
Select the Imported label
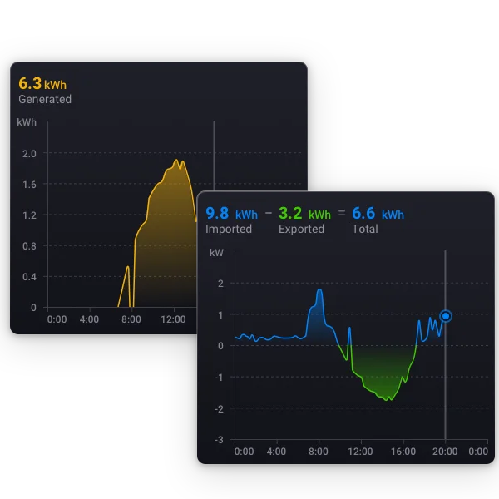click(229, 230)
